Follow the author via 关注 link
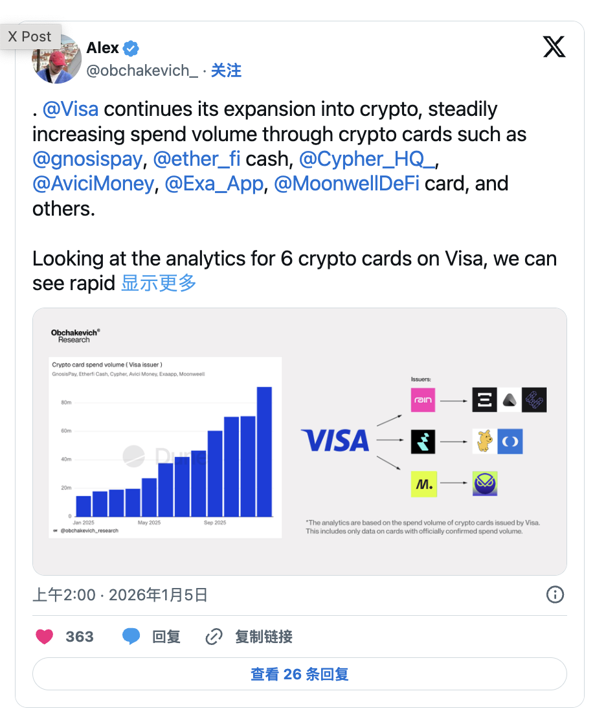 226,71
